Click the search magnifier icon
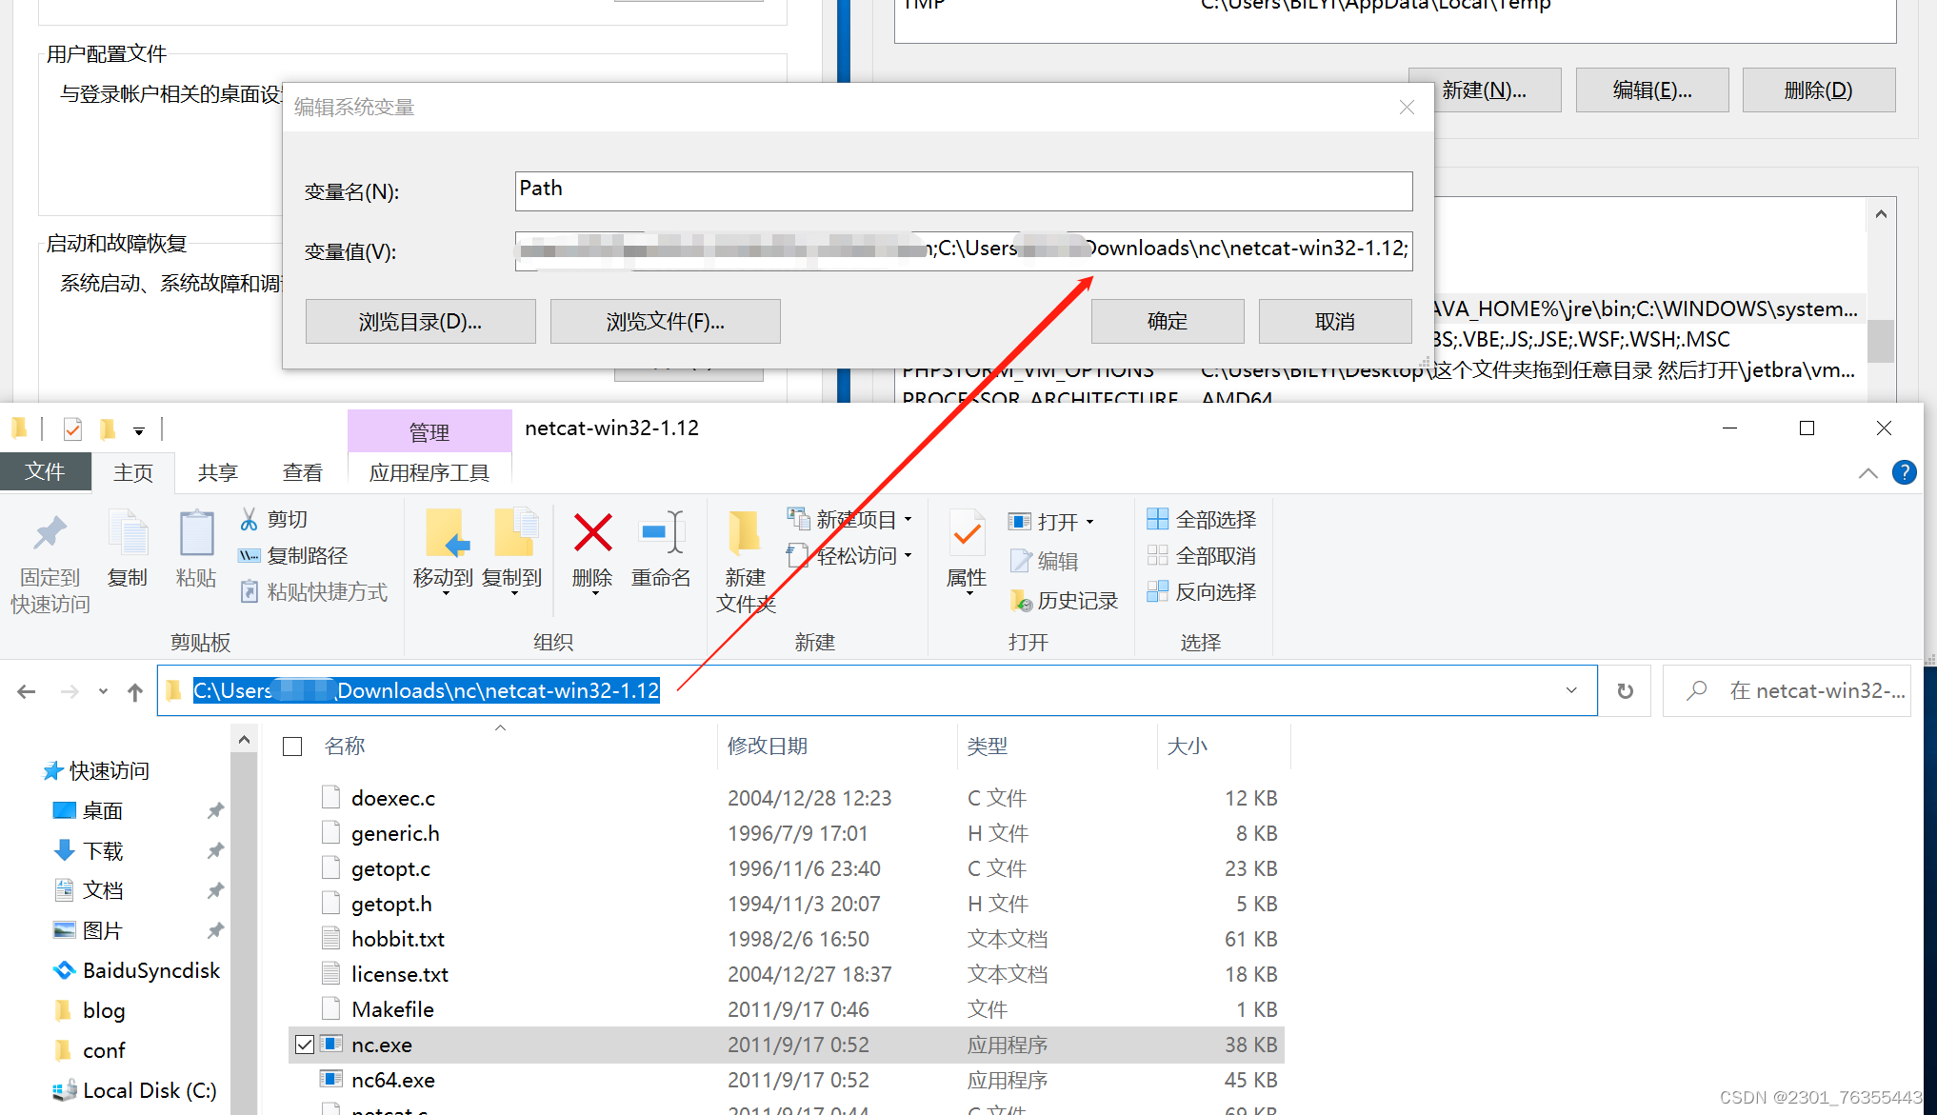This screenshot has width=1937, height=1115. [x=1696, y=690]
